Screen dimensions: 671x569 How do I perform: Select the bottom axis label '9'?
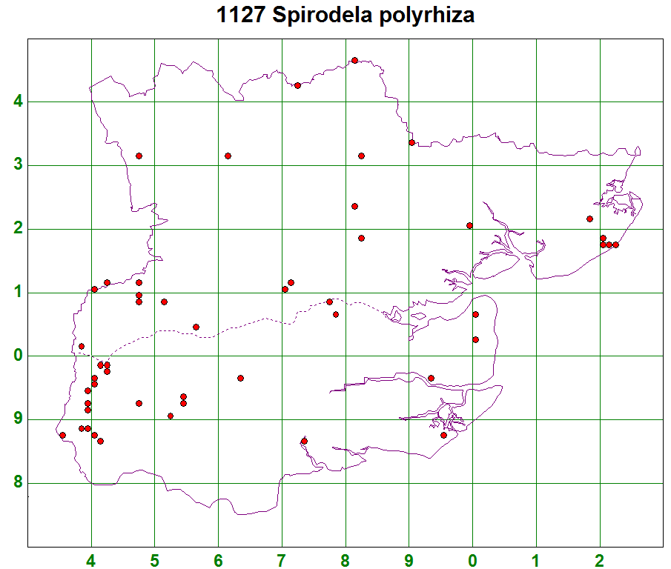409,560
